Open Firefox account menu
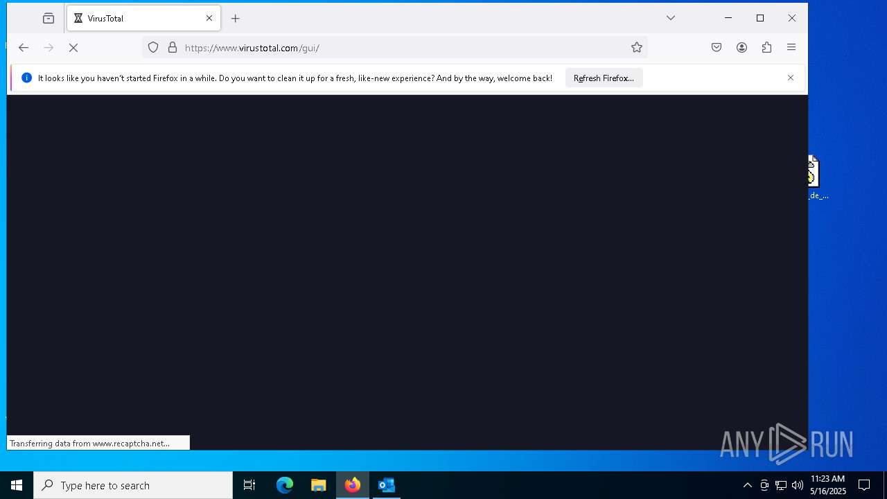Viewport: 887px width, 499px height. 741,48
